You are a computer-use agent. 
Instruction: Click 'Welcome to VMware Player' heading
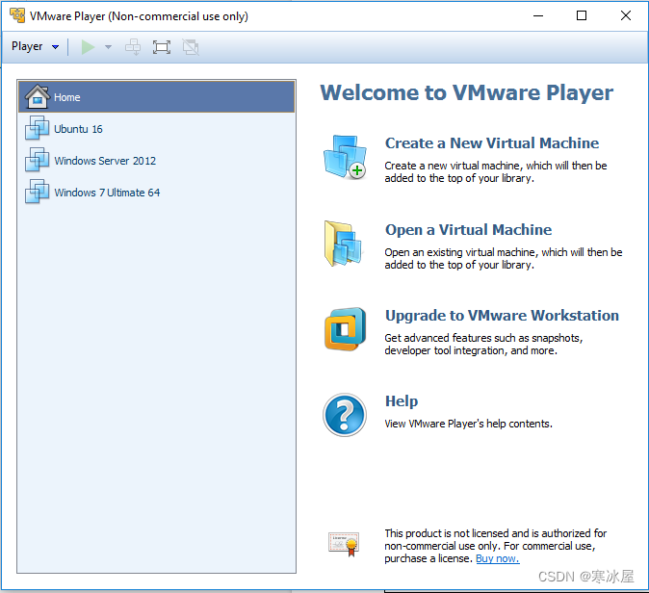[467, 92]
